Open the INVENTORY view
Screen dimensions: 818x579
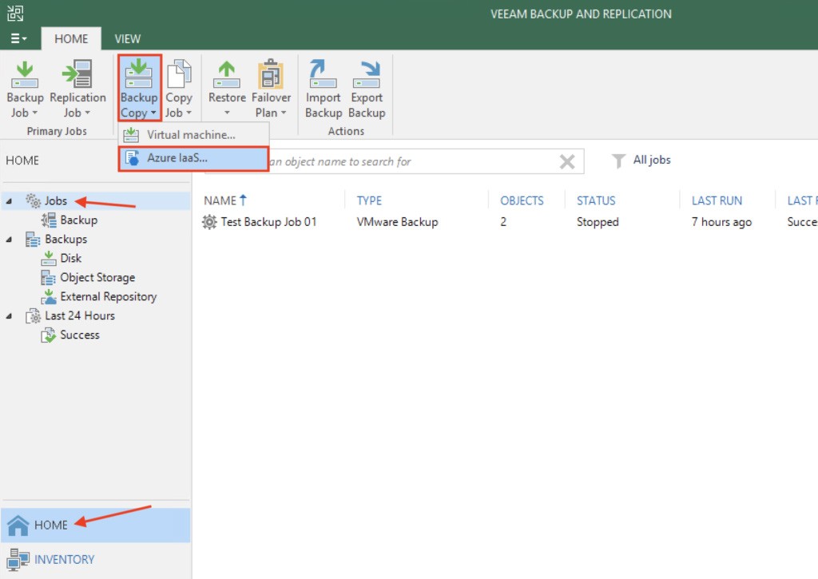pos(96,560)
